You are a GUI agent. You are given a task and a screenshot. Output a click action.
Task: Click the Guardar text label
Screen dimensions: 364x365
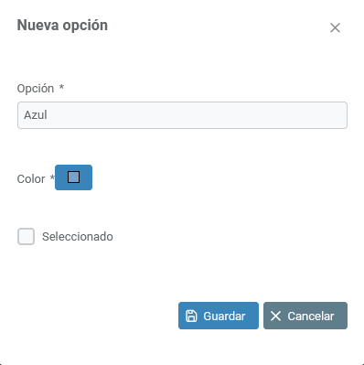click(224, 317)
